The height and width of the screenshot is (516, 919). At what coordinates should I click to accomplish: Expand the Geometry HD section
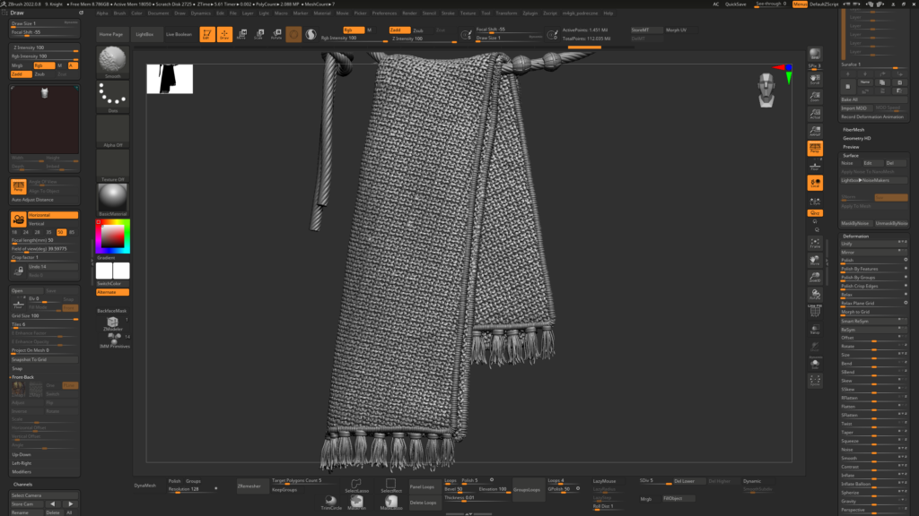click(856, 138)
